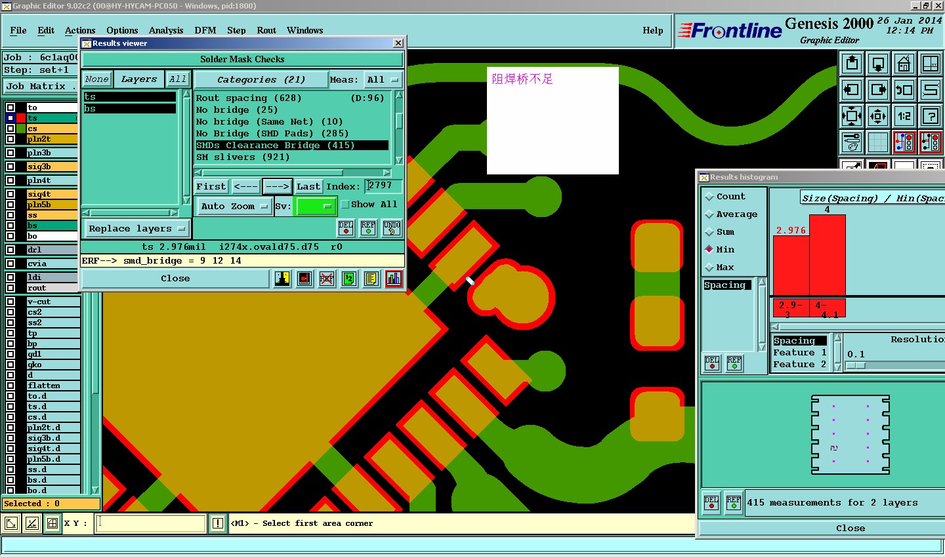Open the Categories (21) selector
Screen dimensions: 945x558
261,79
